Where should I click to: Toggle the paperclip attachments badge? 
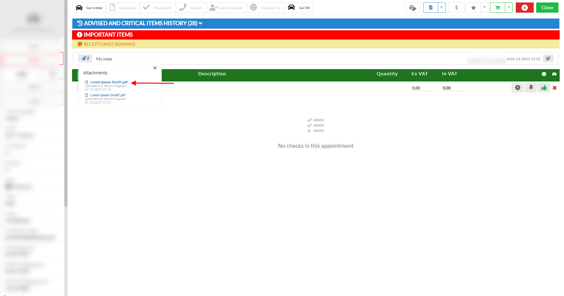tap(85, 58)
